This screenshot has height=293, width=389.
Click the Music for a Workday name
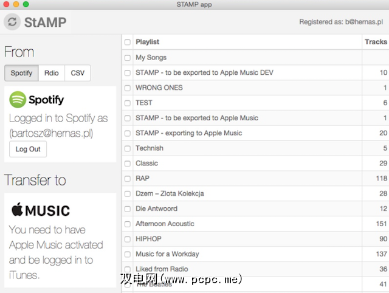[167, 254]
